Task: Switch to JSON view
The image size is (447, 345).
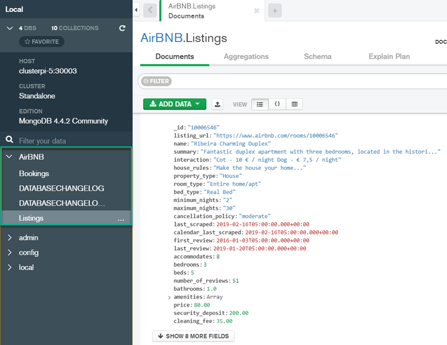Action: (277, 104)
